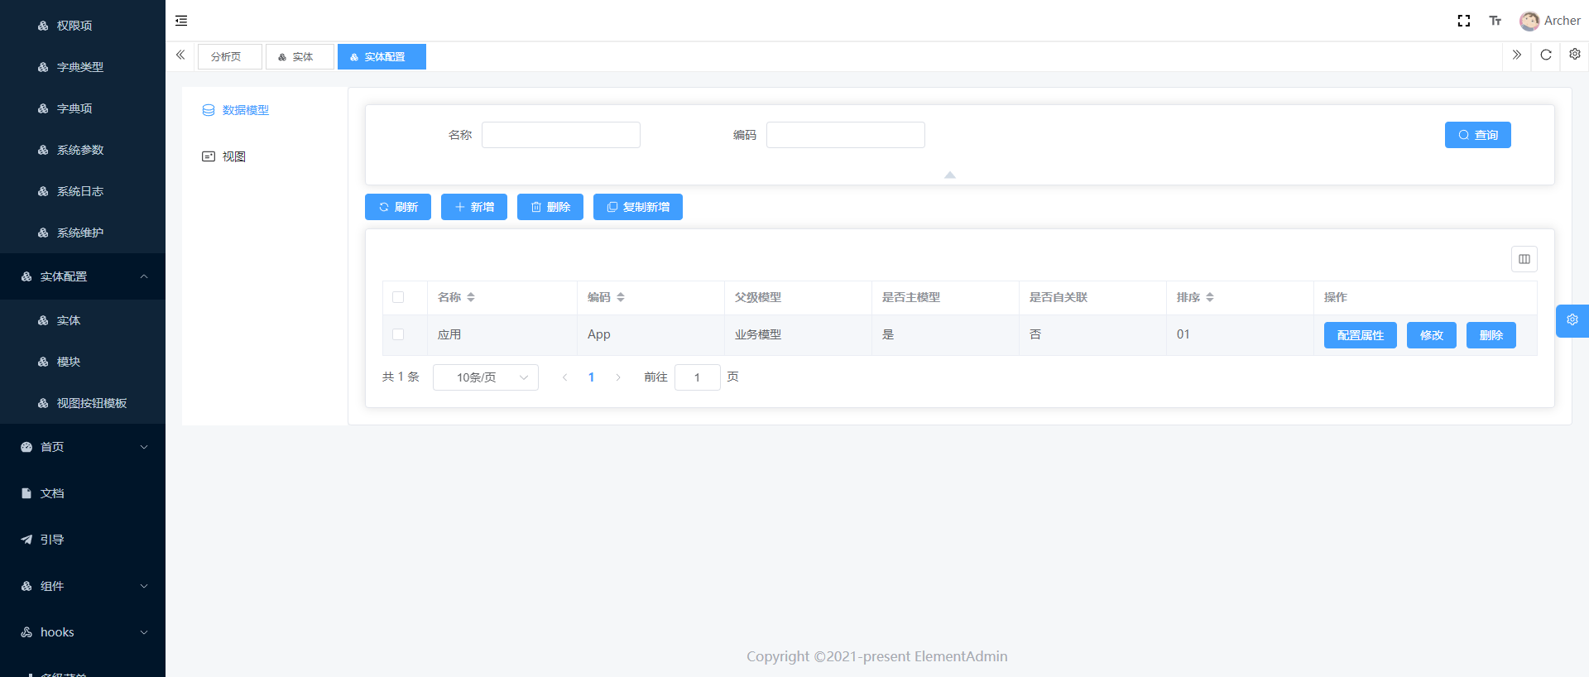Sort table by 编码 column
The image size is (1589, 677).
(621, 297)
